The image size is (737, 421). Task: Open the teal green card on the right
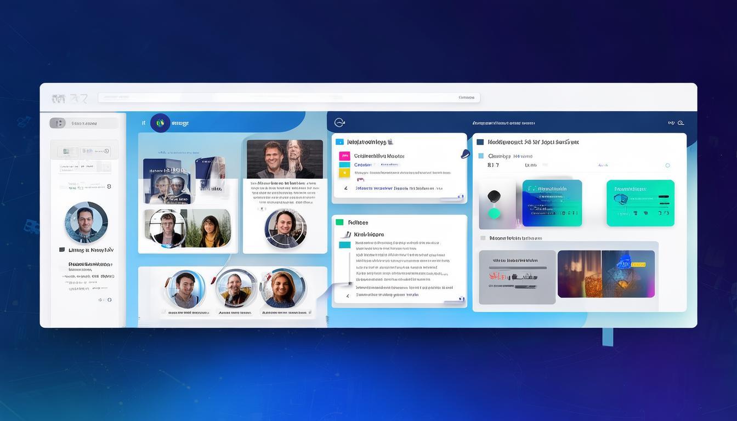point(640,203)
